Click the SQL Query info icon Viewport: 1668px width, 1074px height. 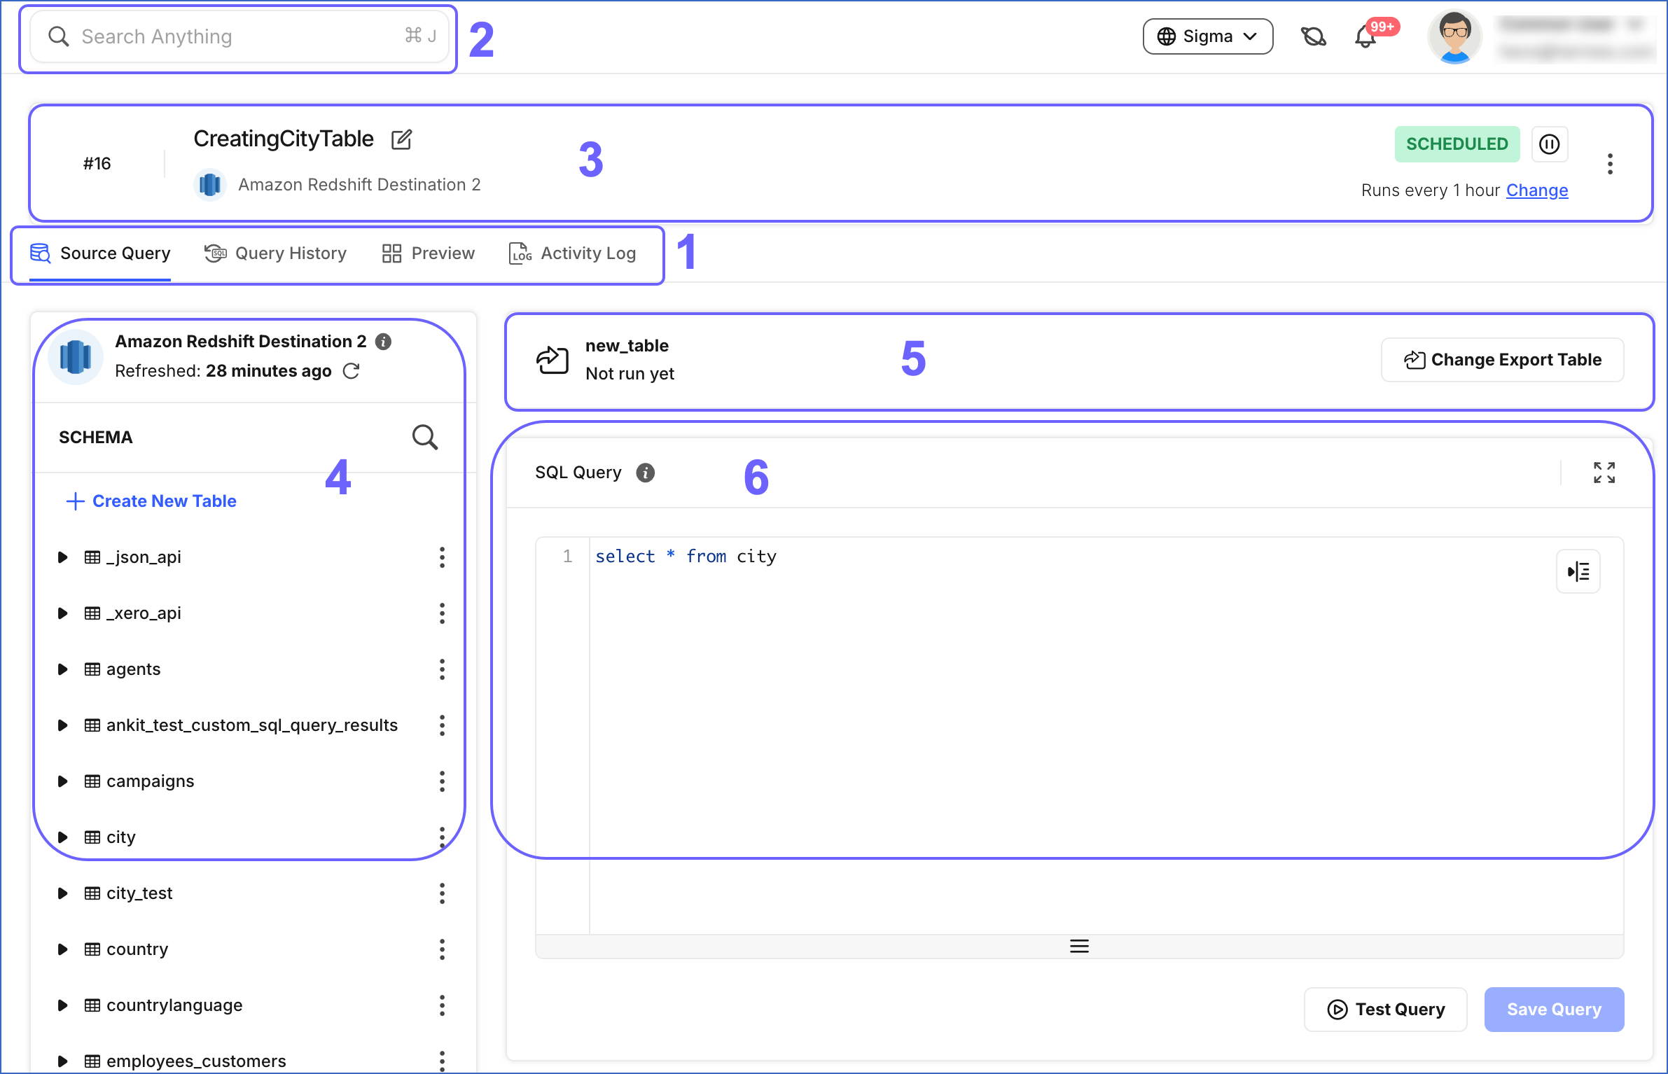646,473
